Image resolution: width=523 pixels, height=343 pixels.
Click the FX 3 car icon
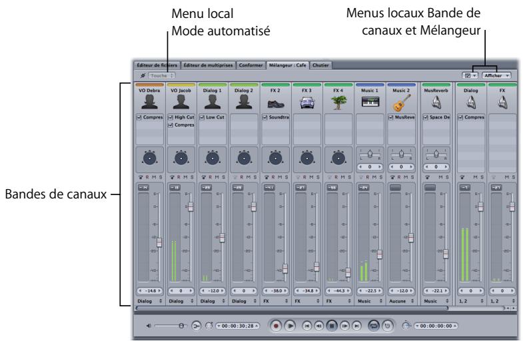coord(307,103)
